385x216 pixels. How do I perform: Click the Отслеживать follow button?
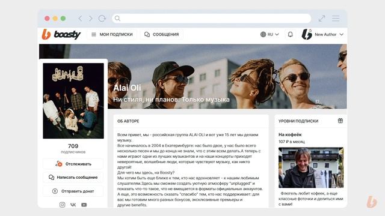(73, 164)
